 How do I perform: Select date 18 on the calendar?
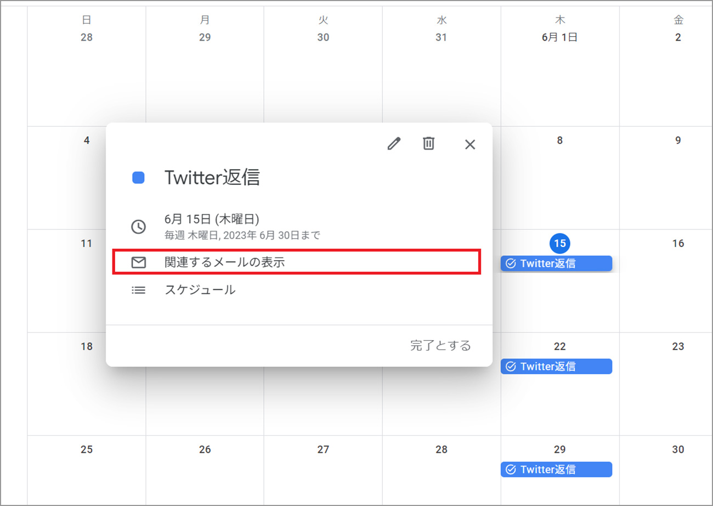(87, 347)
